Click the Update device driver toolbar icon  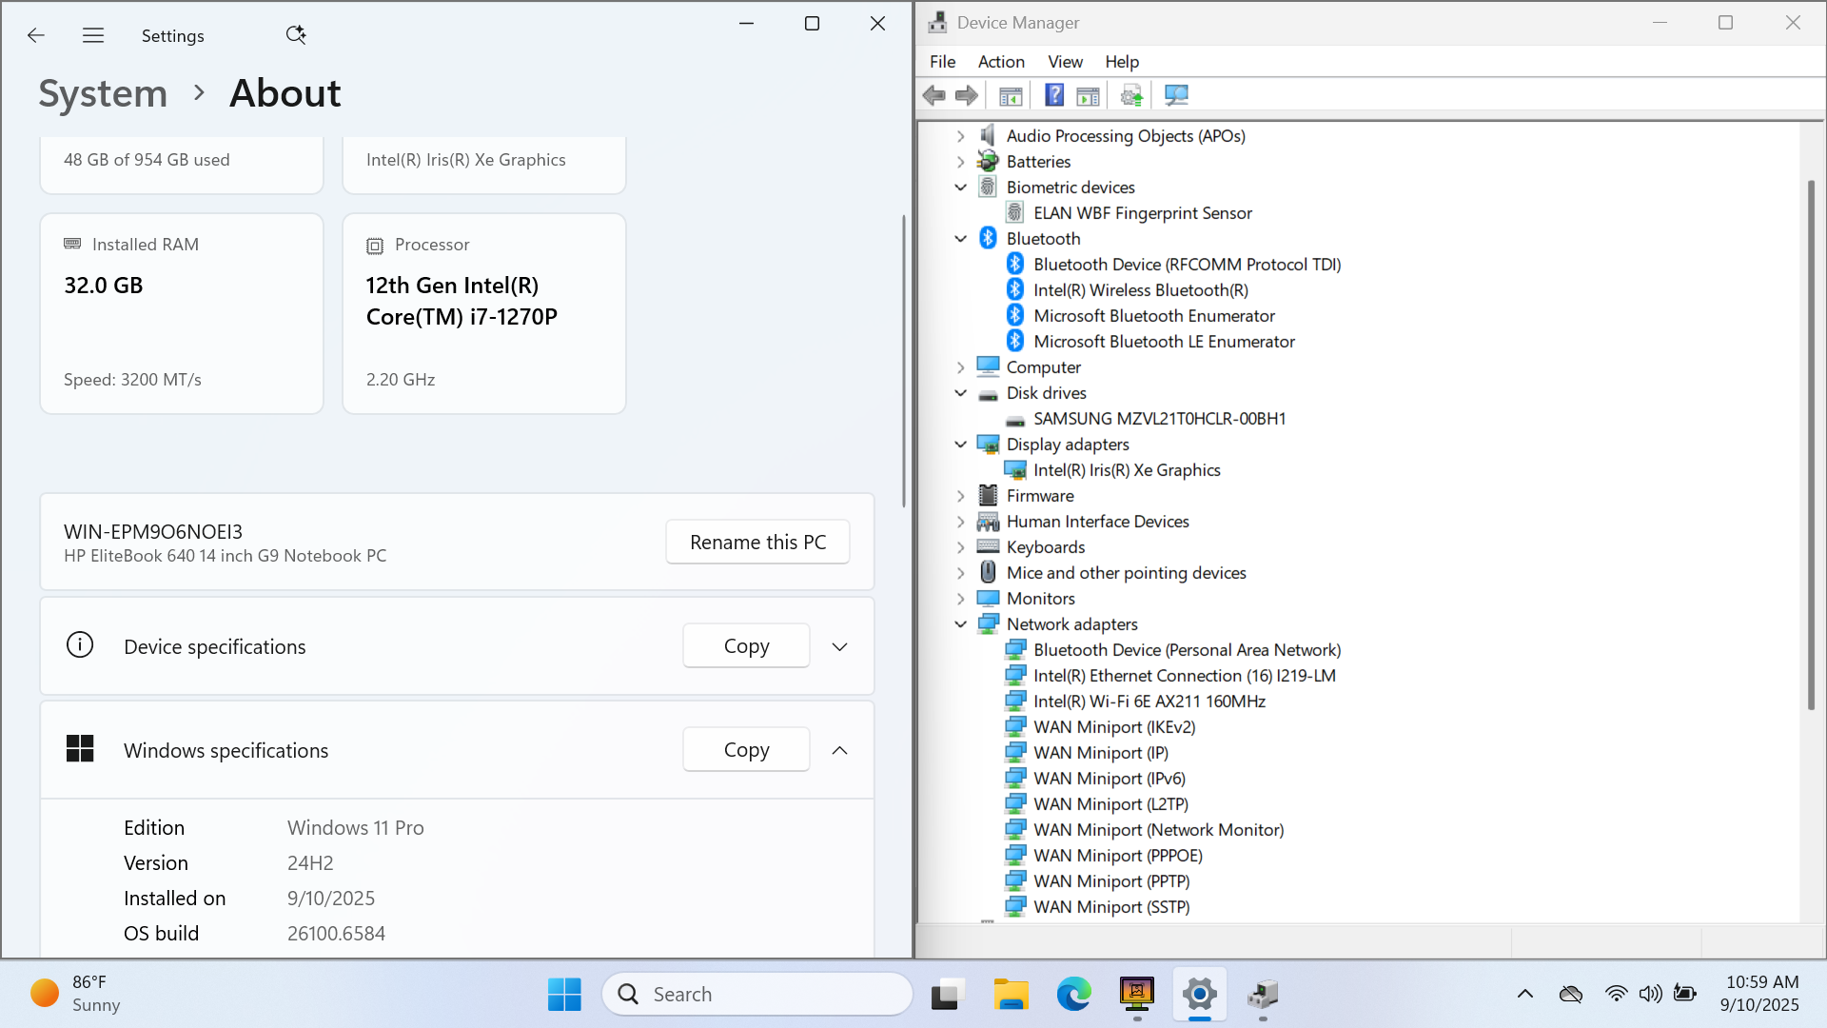(1131, 95)
